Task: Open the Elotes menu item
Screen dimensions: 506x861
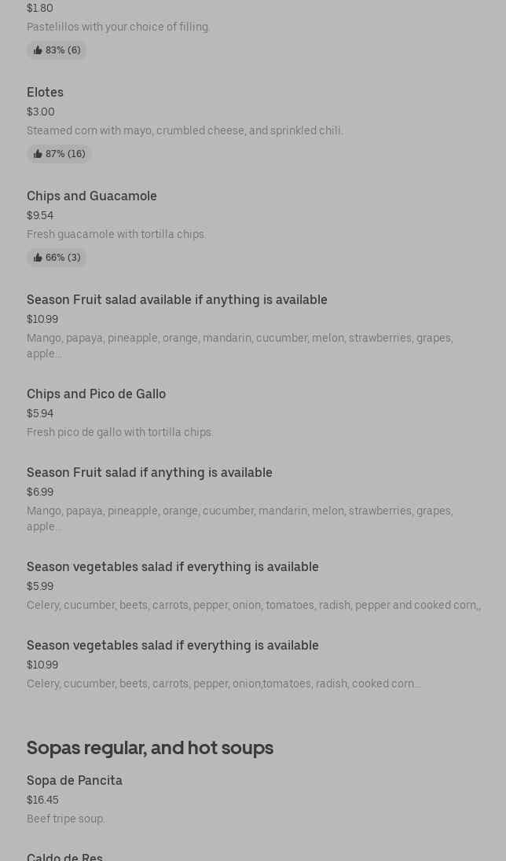Action: 45,93
